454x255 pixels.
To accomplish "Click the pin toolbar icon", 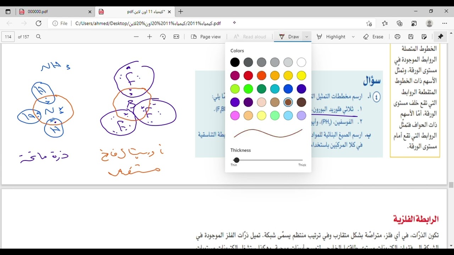I will pyautogui.click(x=441, y=37).
